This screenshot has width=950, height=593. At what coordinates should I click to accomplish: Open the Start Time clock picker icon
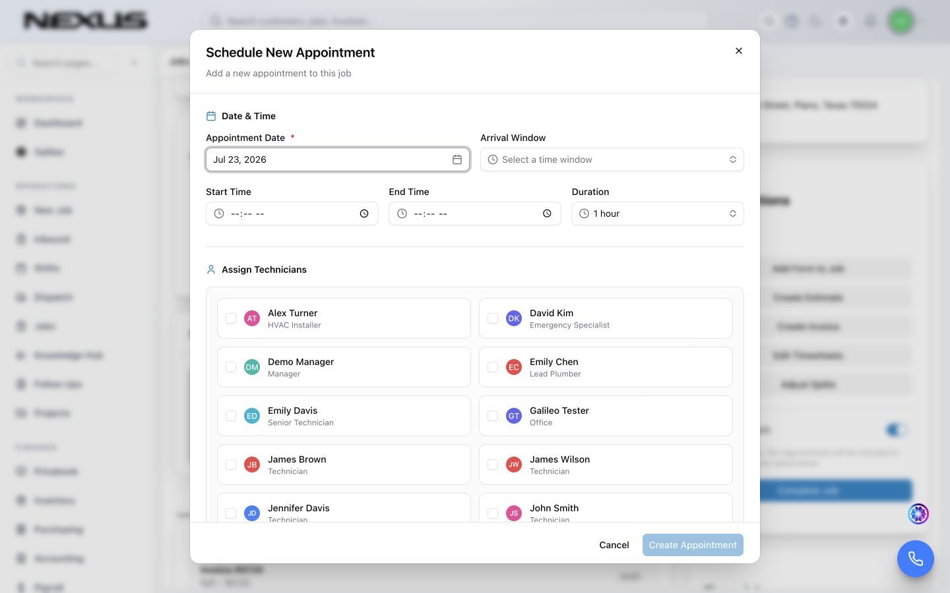pos(364,213)
